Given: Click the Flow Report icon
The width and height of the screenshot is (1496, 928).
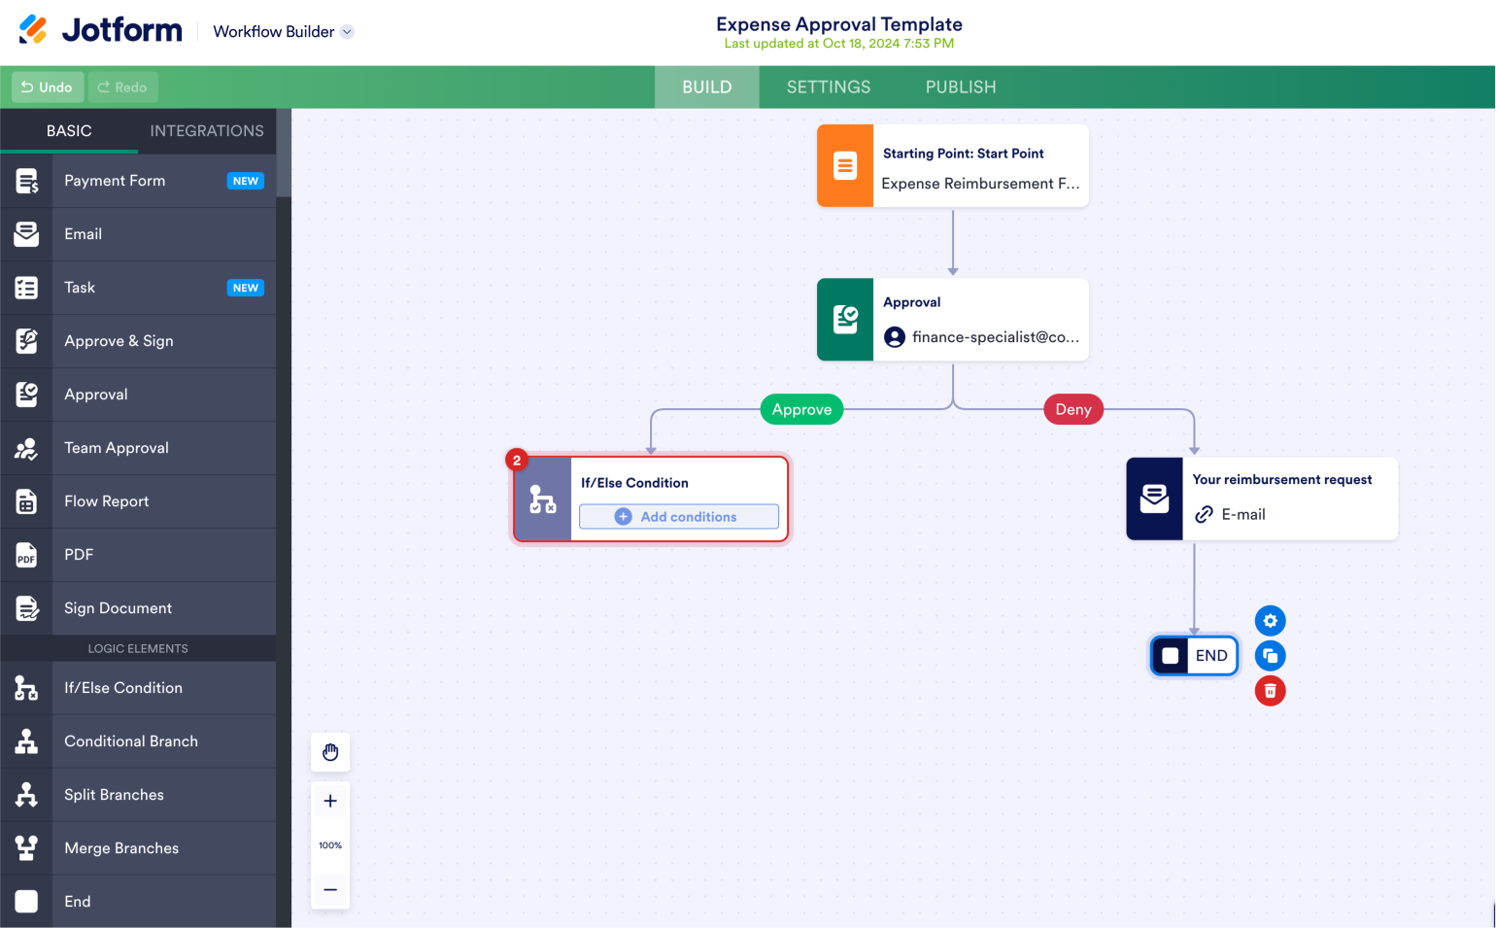Looking at the screenshot, I should (26, 501).
